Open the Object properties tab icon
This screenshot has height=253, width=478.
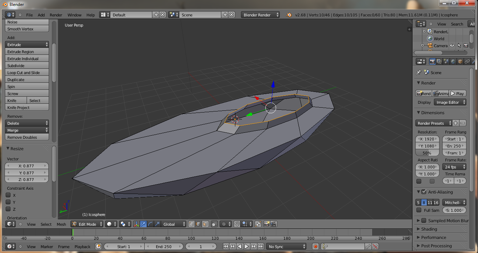click(x=460, y=62)
